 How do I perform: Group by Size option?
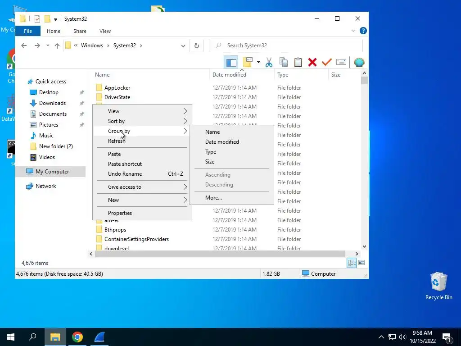click(232, 162)
